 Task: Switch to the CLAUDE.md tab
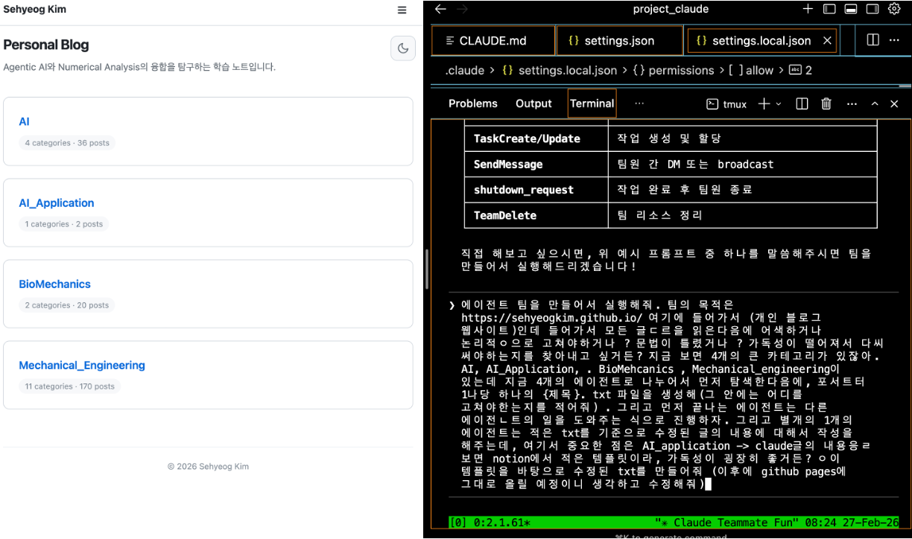[494, 41]
